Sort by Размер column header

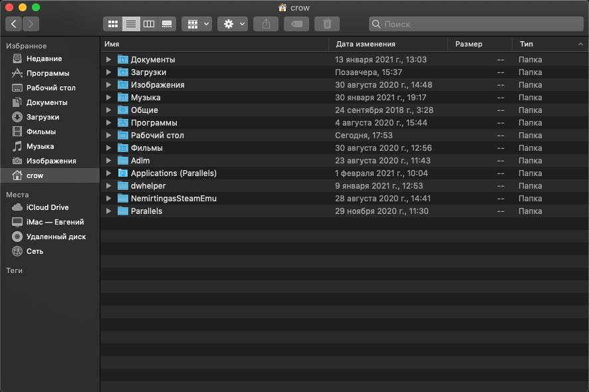(x=480, y=44)
